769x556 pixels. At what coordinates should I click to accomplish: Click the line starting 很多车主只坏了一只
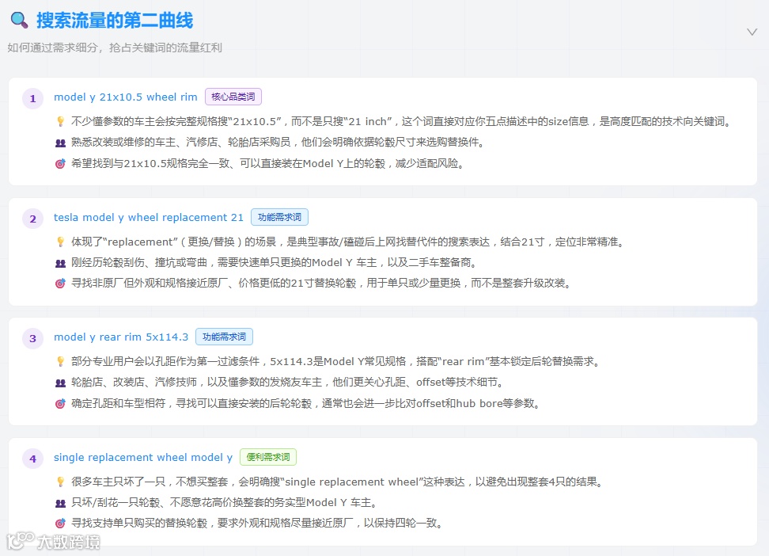click(x=337, y=482)
